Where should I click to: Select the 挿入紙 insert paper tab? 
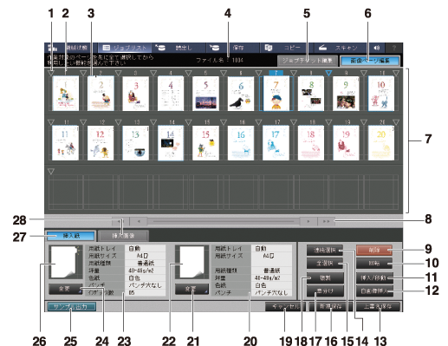click(71, 236)
